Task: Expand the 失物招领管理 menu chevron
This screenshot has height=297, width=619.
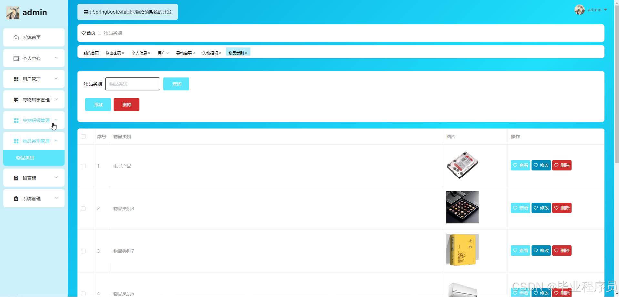Action: (56, 120)
